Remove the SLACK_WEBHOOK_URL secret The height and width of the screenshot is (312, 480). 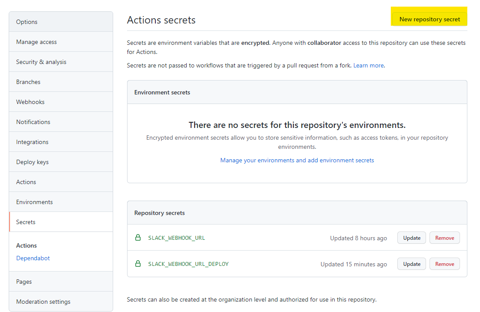pyautogui.click(x=444, y=238)
